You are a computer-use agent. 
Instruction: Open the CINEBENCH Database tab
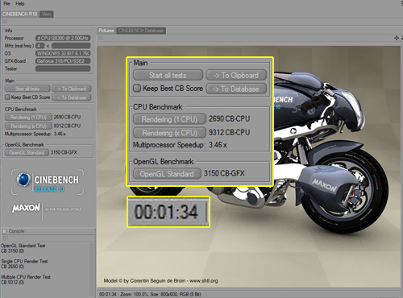click(x=141, y=31)
